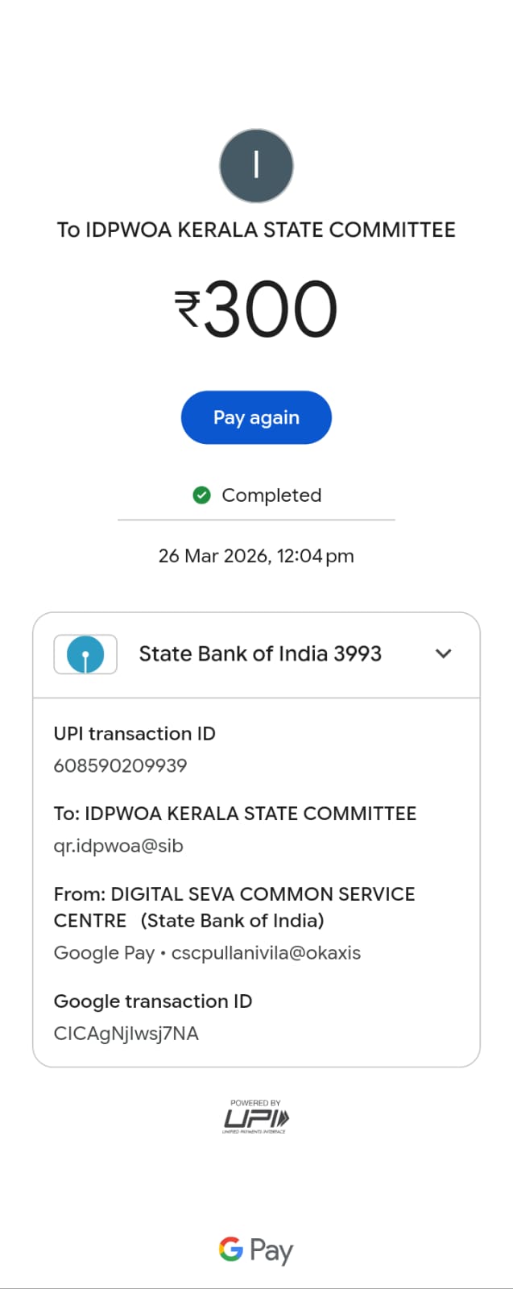Click the State Bank of India logo
The image size is (513, 1289).
pos(85,653)
